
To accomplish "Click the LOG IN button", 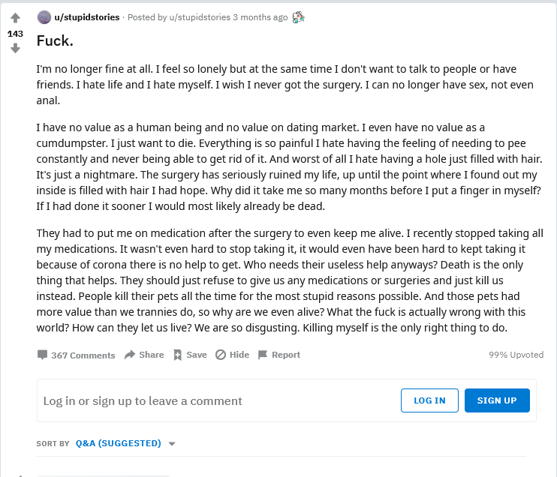I will (429, 400).
